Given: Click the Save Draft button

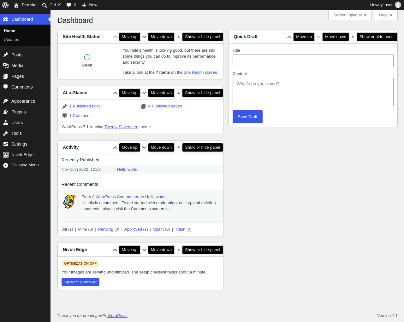Looking at the screenshot, I should 247,117.
